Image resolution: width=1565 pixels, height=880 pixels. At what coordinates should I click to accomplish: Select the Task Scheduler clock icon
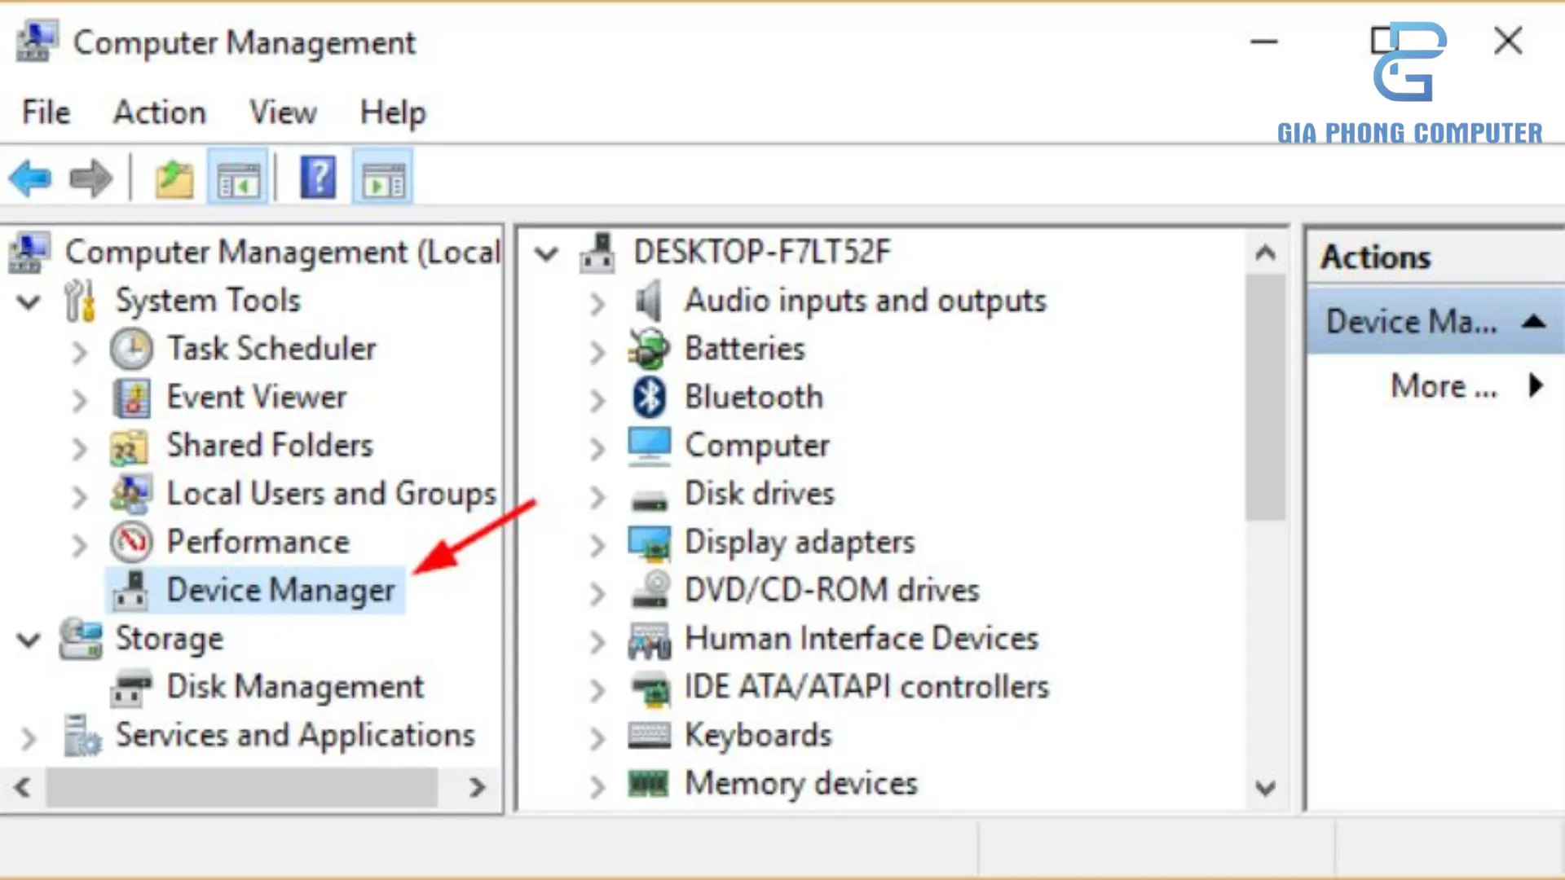click(130, 349)
